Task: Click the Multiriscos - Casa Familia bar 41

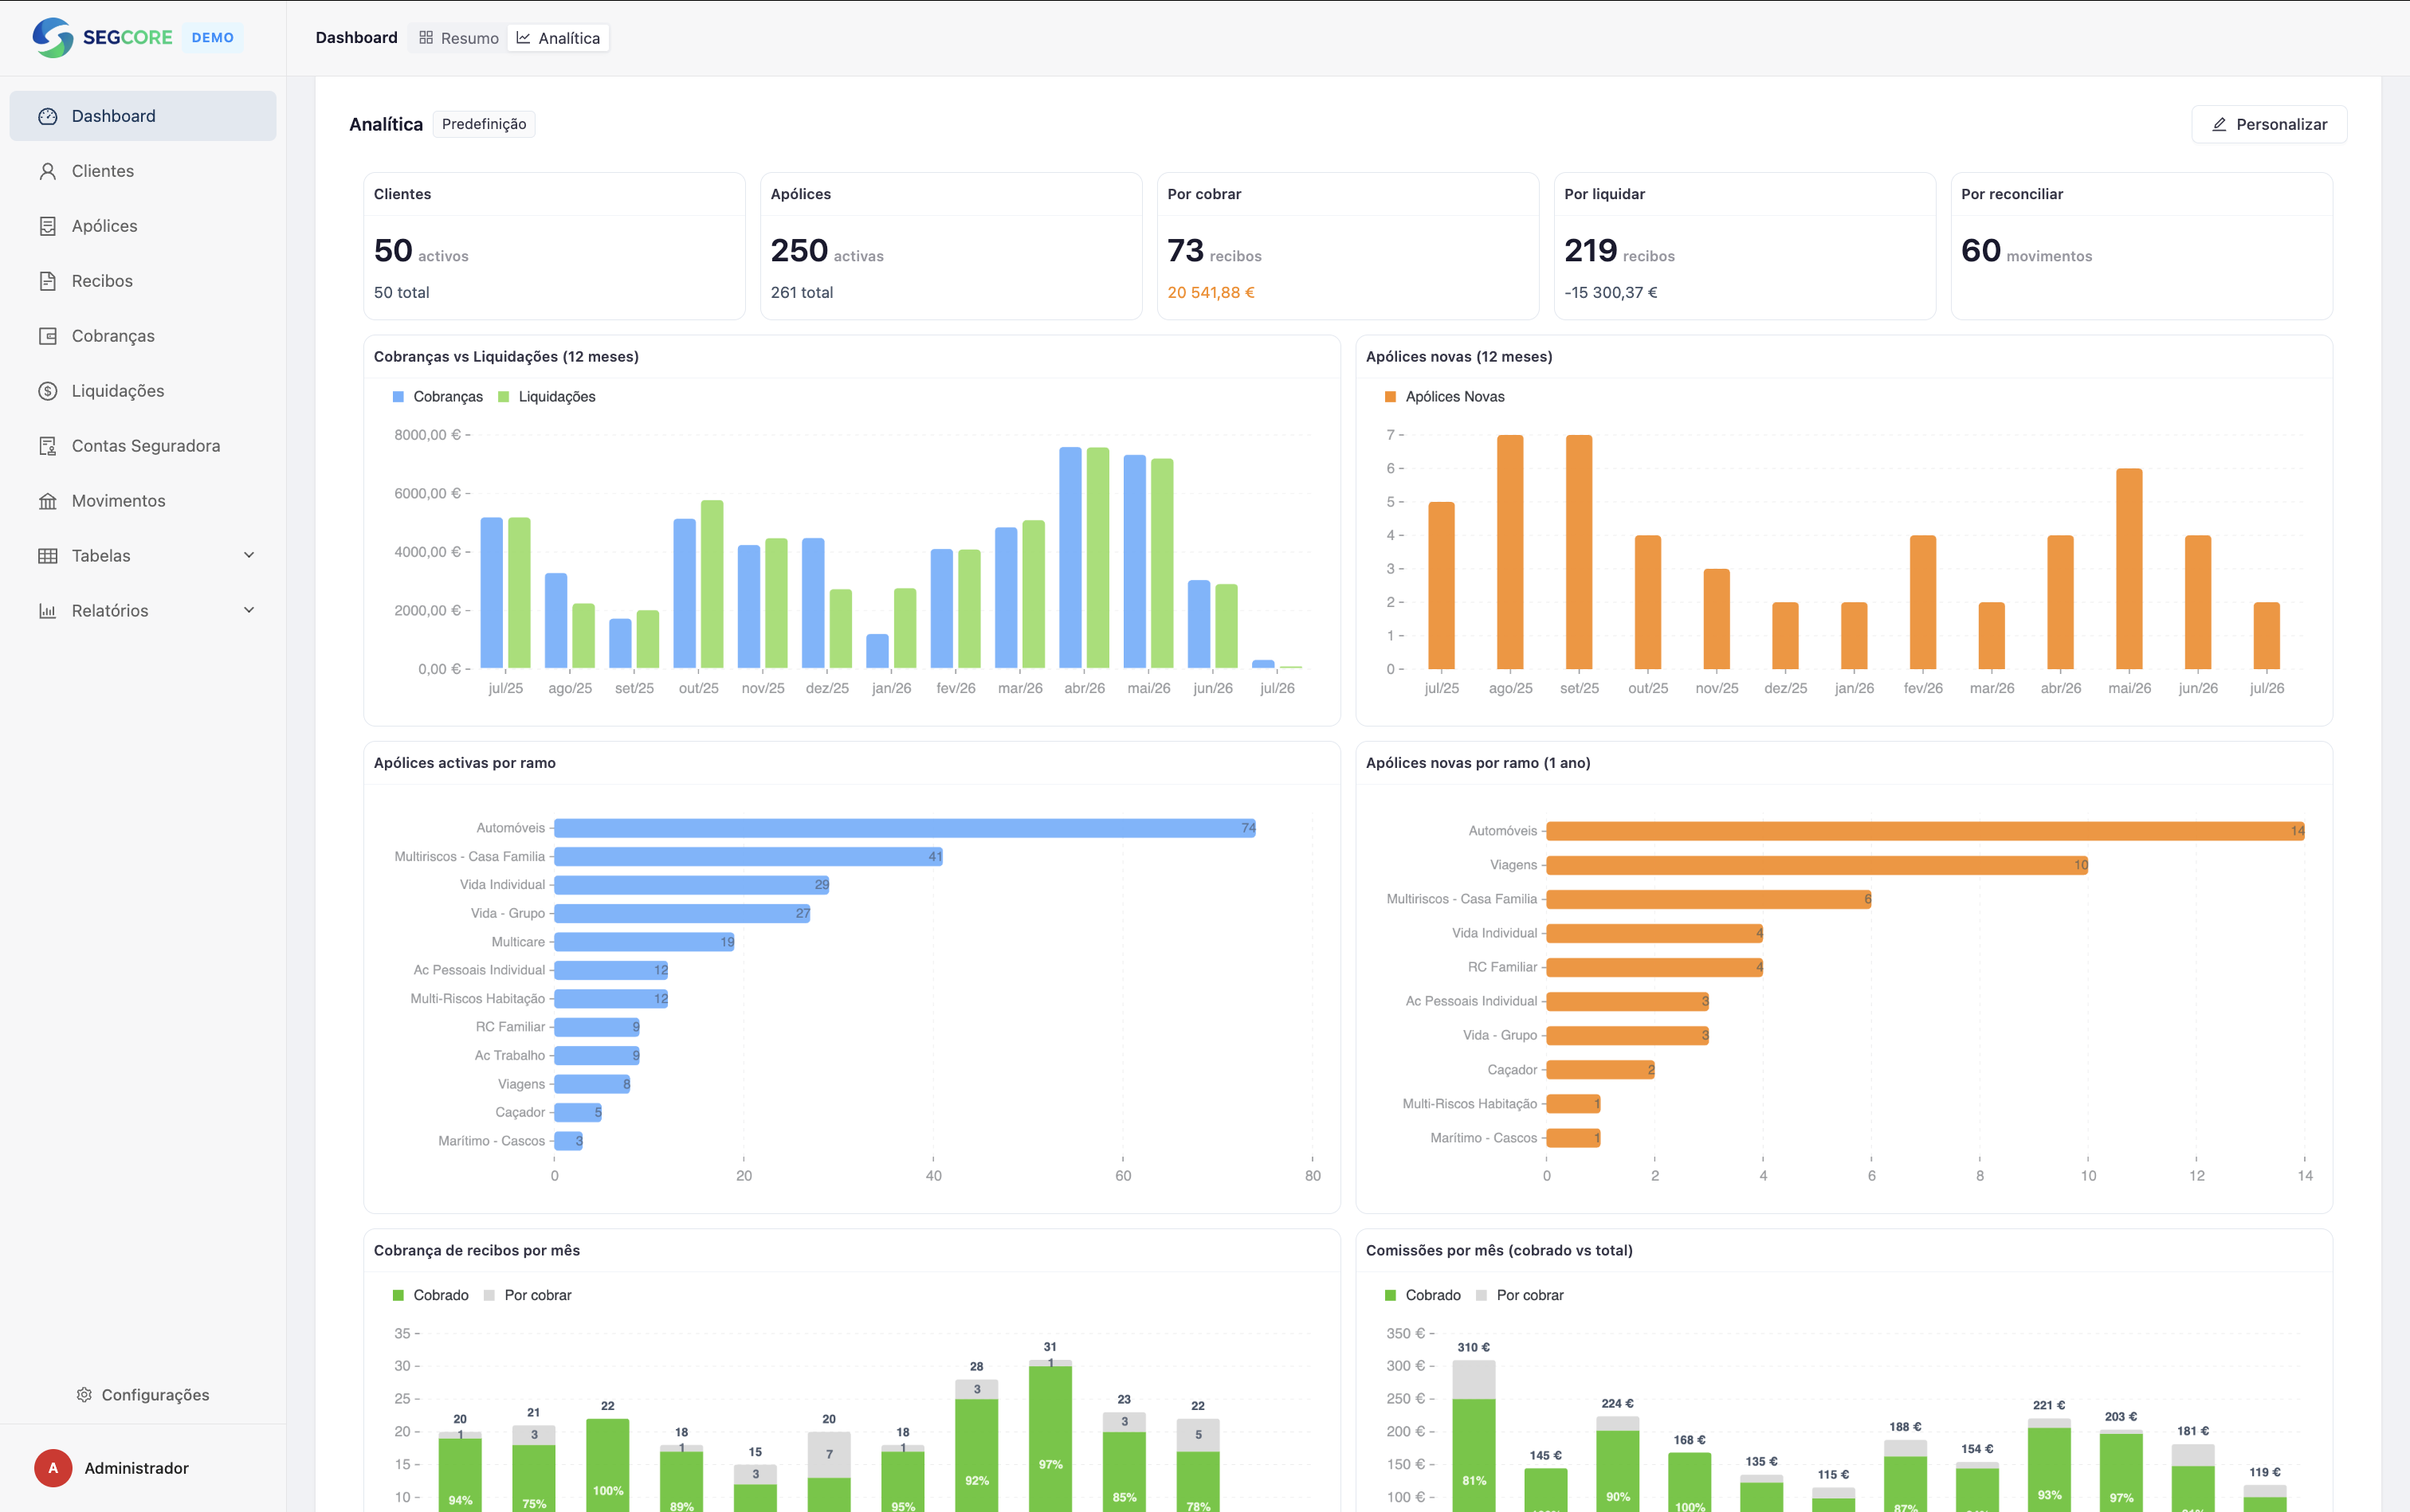Action: pyautogui.click(x=749, y=857)
